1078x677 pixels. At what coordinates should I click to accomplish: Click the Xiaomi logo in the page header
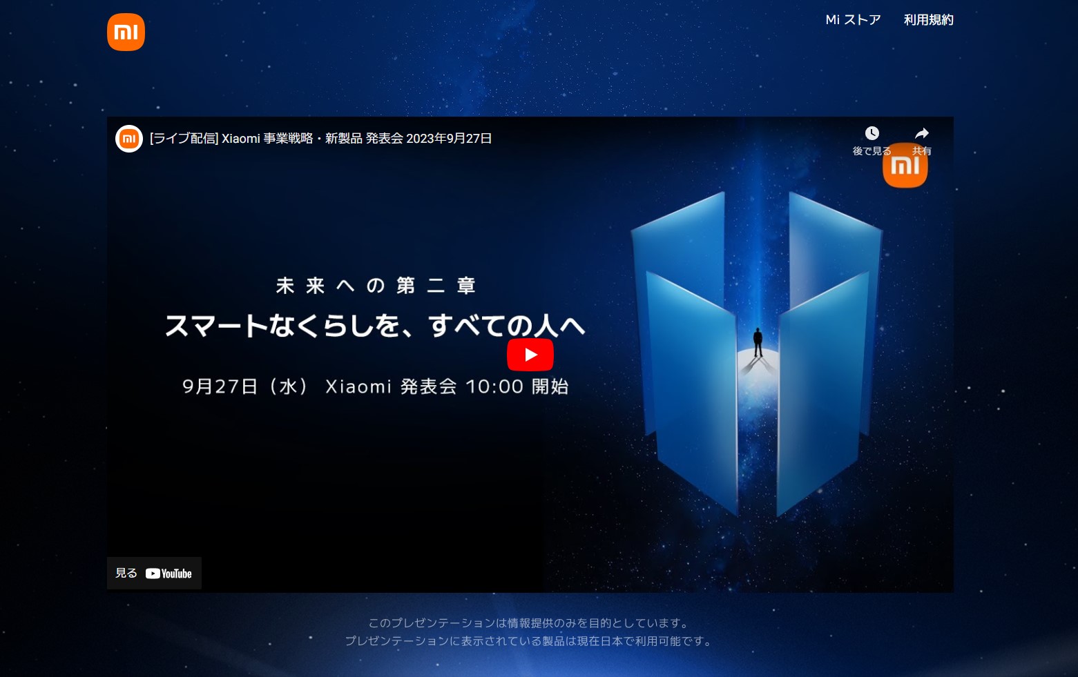tap(126, 32)
